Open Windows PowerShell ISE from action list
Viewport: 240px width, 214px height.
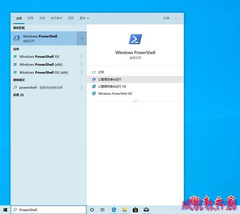pos(135,93)
